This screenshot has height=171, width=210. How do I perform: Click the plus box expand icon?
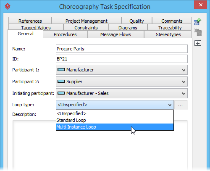pyautogui.click(x=198, y=43)
